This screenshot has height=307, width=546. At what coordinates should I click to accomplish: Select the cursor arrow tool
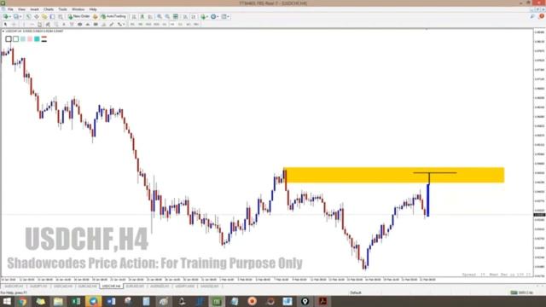[x=5, y=25]
